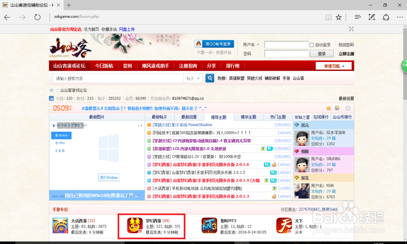Screen dimensions: 407x244
Task: Click the expand widescreen icon
Action: coord(351,29)
